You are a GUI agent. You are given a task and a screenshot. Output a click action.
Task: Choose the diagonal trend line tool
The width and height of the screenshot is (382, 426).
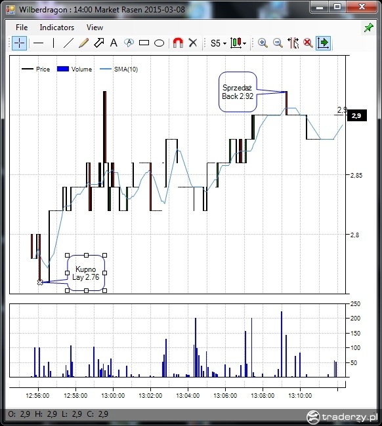point(68,43)
